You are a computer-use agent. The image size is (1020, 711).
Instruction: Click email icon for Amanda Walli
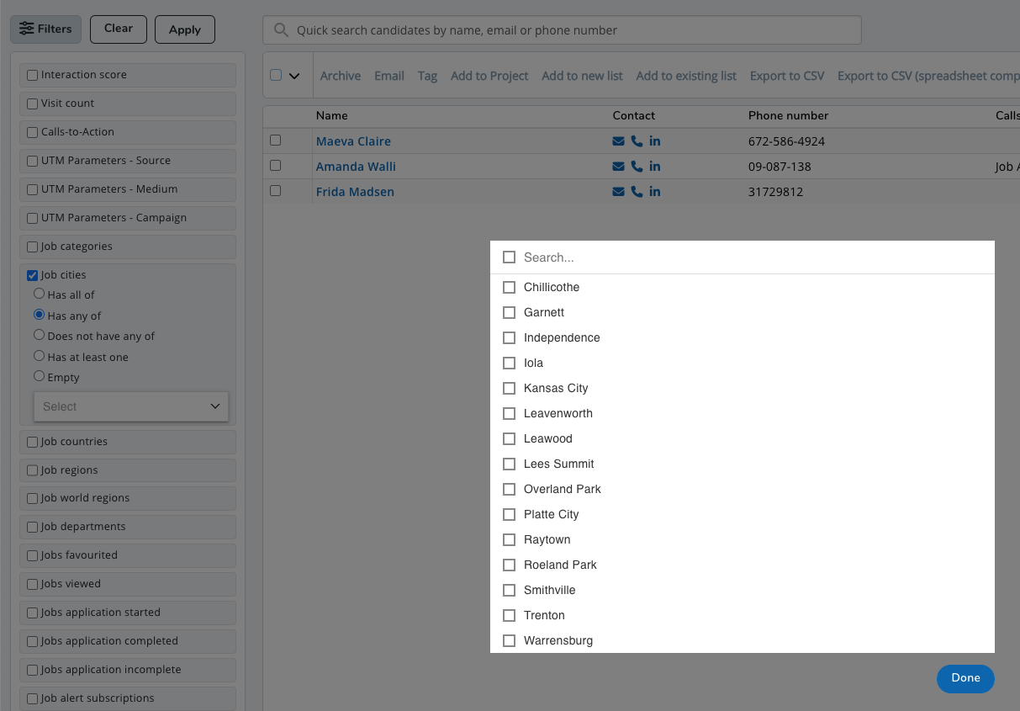[618, 167]
